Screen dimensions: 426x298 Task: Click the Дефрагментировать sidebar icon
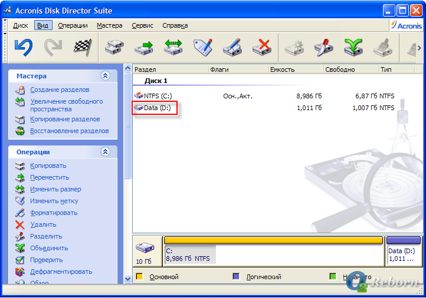(x=20, y=271)
